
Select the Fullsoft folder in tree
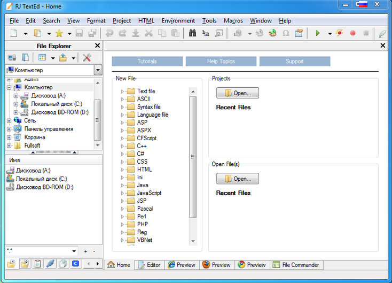pos(32,146)
